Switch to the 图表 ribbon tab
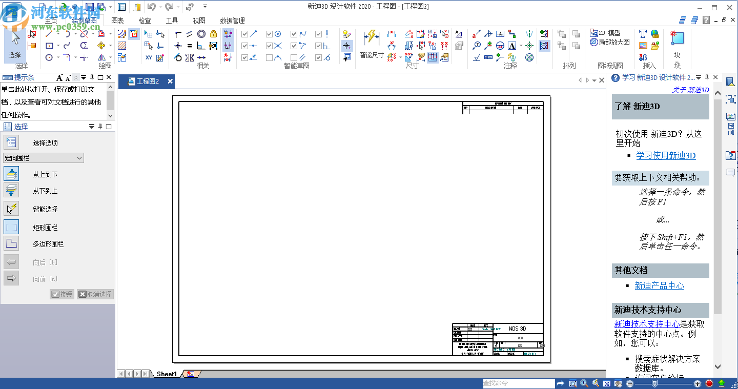The height and width of the screenshot is (389, 738). [118, 21]
